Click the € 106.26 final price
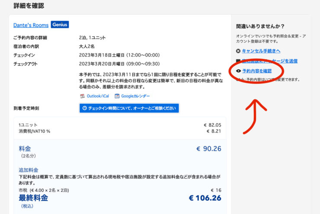The height and width of the screenshot is (214, 320). tap(205, 198)
